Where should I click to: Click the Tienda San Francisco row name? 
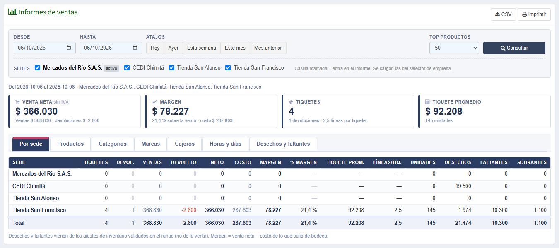click(x=39, y=210)
